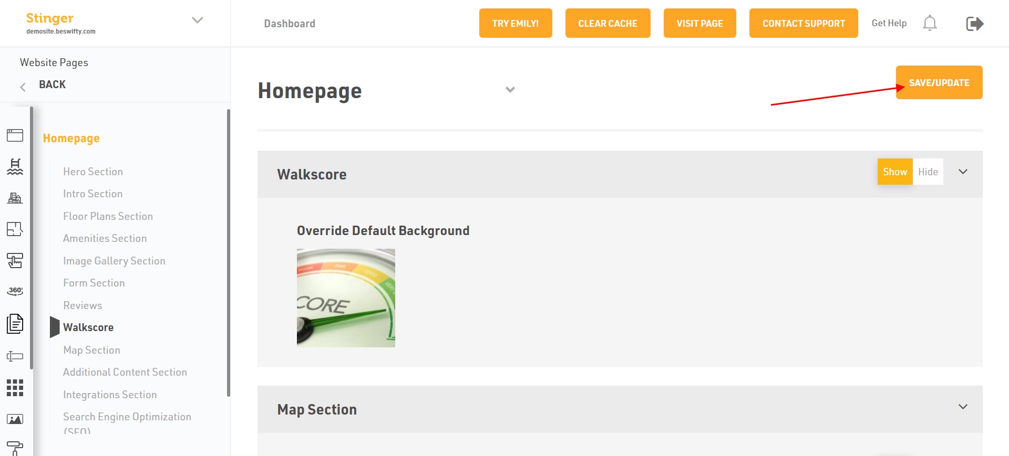This screenshot has height=456, width=1009.
Task: Open the image gallery picture icon
Action: tap(15, 419)
